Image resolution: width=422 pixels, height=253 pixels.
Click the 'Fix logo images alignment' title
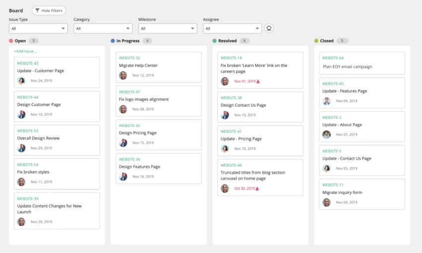[143, 99]
